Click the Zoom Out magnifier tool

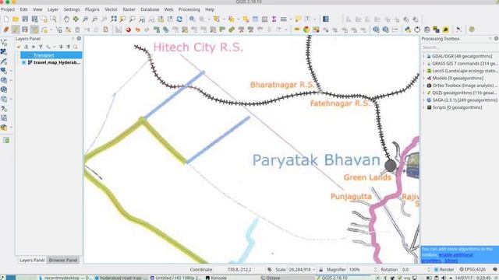(94, 19)
